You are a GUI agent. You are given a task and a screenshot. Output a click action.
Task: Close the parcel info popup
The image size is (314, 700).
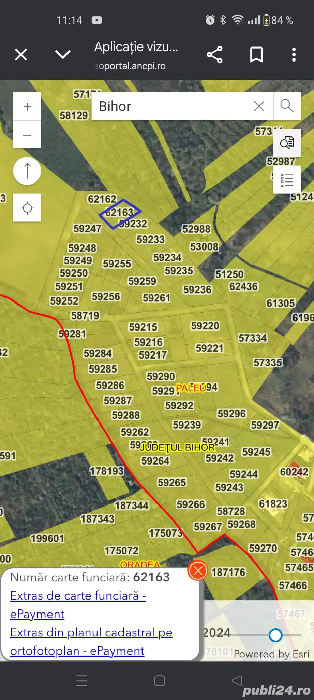click(198, 570)
